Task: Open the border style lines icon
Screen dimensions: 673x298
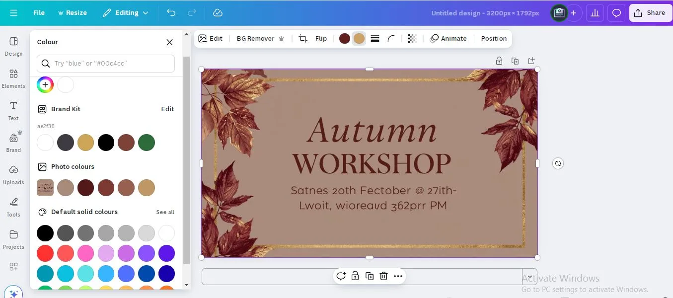Action: [375, 39]
